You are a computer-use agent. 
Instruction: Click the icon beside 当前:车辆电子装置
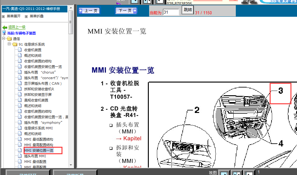tap(4, 33)
